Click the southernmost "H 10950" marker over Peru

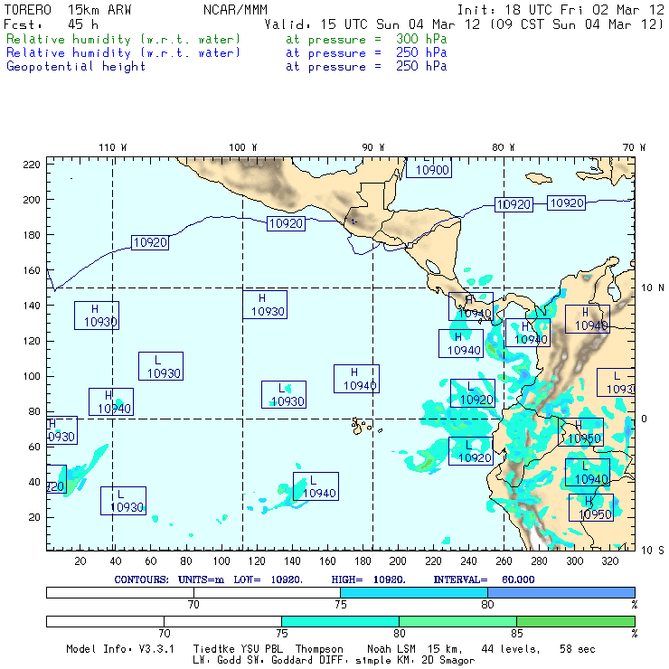tap(591, 508)
